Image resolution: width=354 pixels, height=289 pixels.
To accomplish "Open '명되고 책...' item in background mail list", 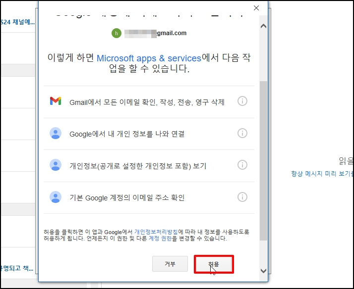I will (17, 268).
